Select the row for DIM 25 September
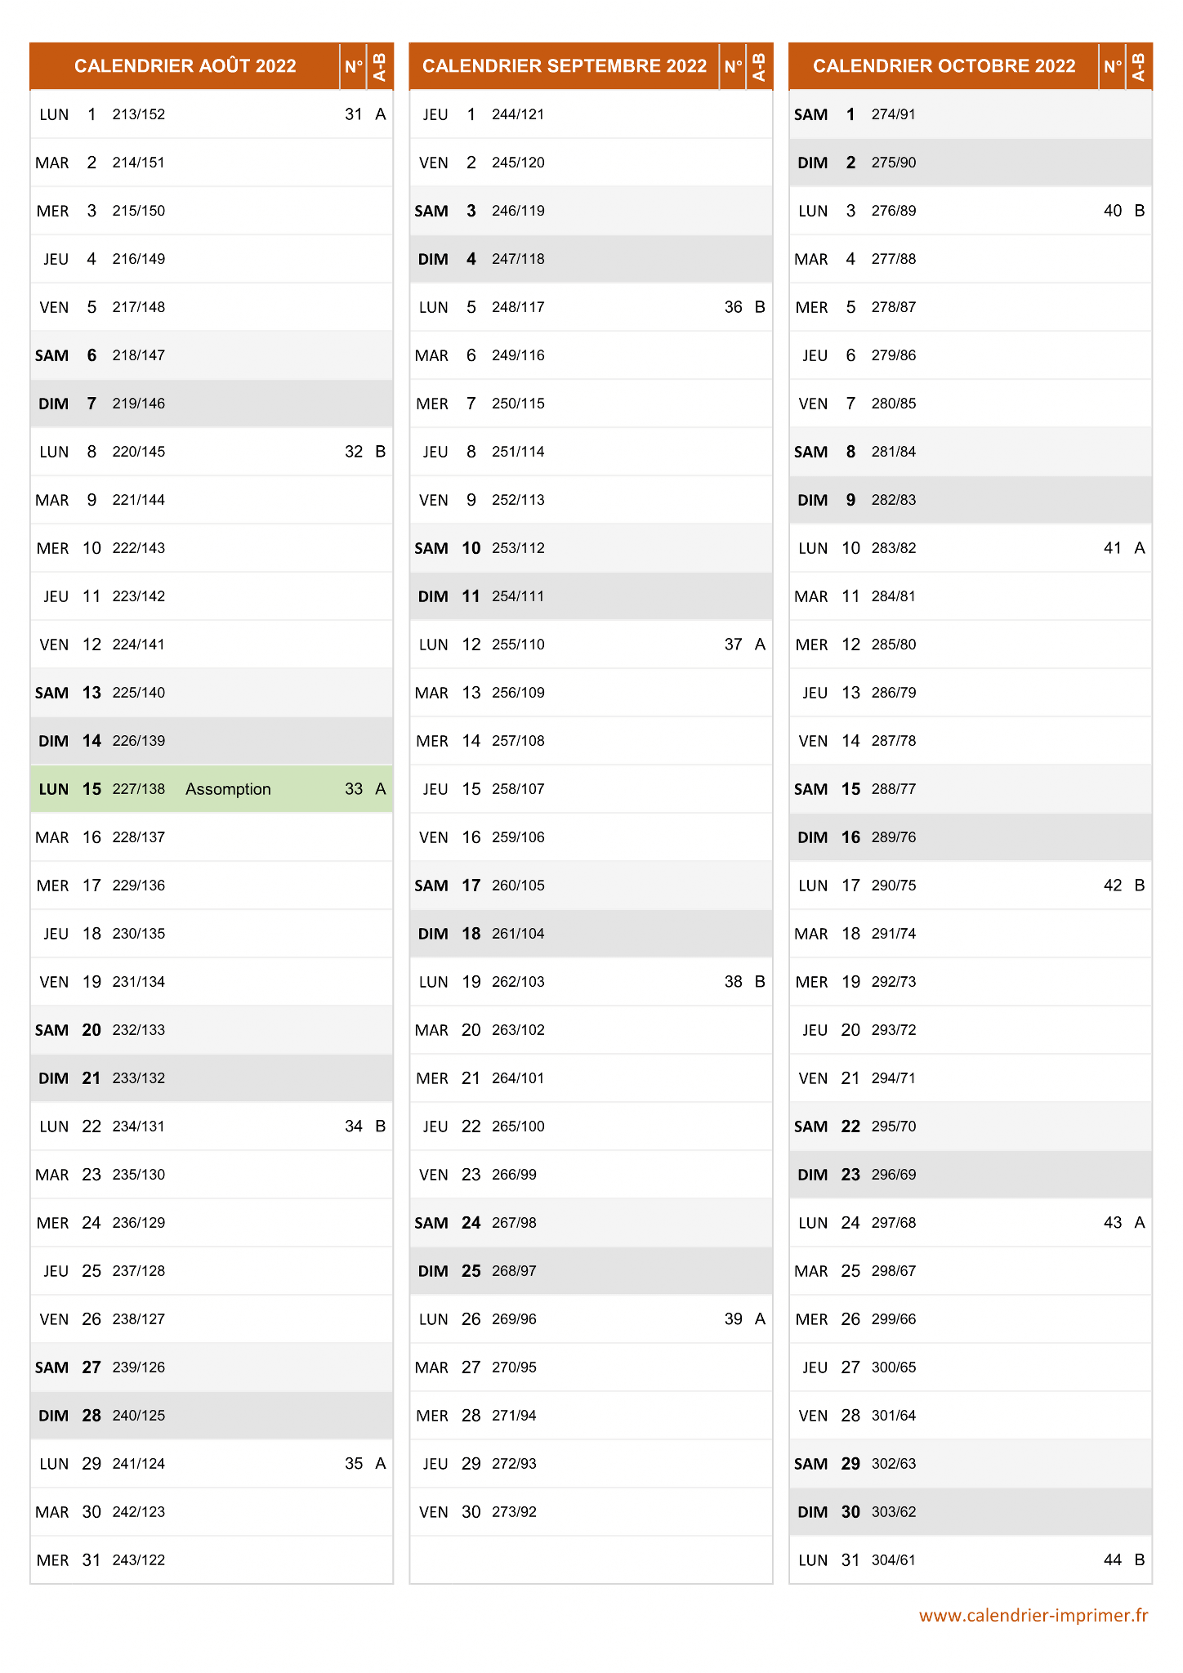This screenshot has height=1673, width=1183. point(591,1271)
